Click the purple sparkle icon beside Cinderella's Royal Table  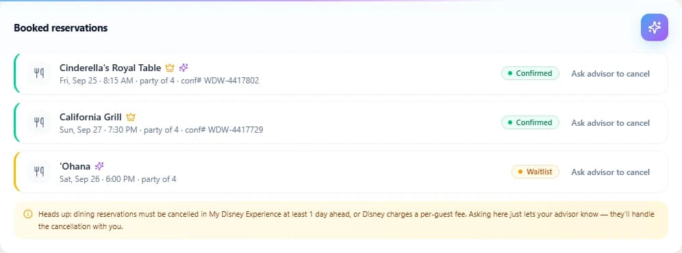[x=184, y=68]
